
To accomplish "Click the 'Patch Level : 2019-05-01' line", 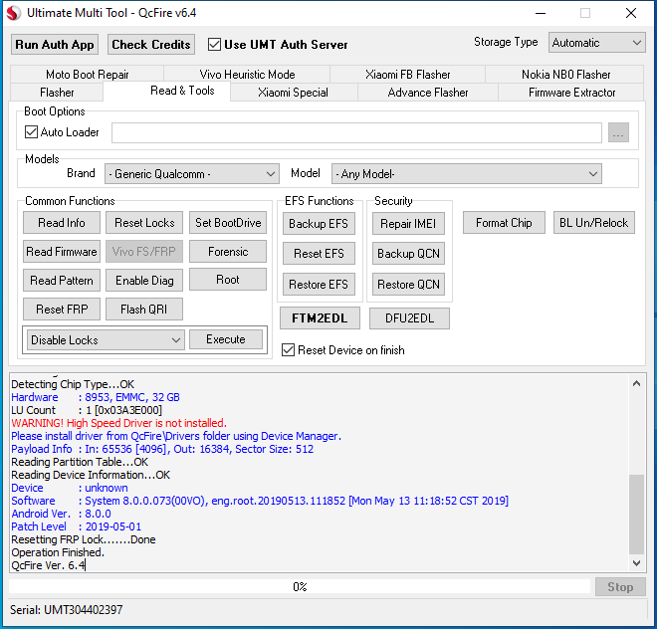I will pyautogui.click(x=77, y=526).
